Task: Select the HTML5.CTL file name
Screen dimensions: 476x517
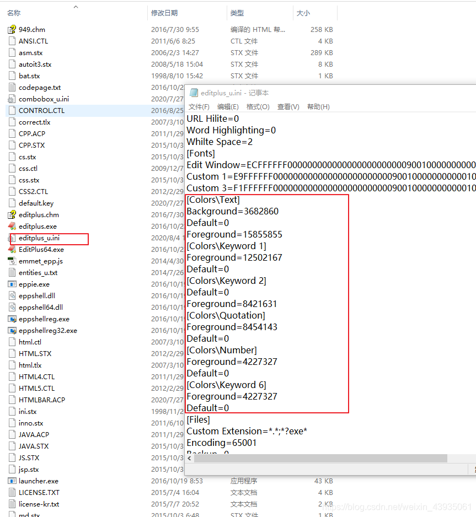Action: click(x=36, y=389)
